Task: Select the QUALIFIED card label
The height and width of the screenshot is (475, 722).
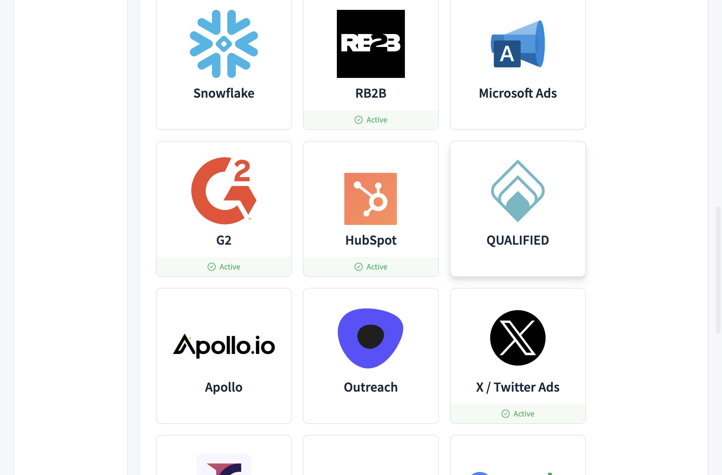Action: (x=518, y=240)
